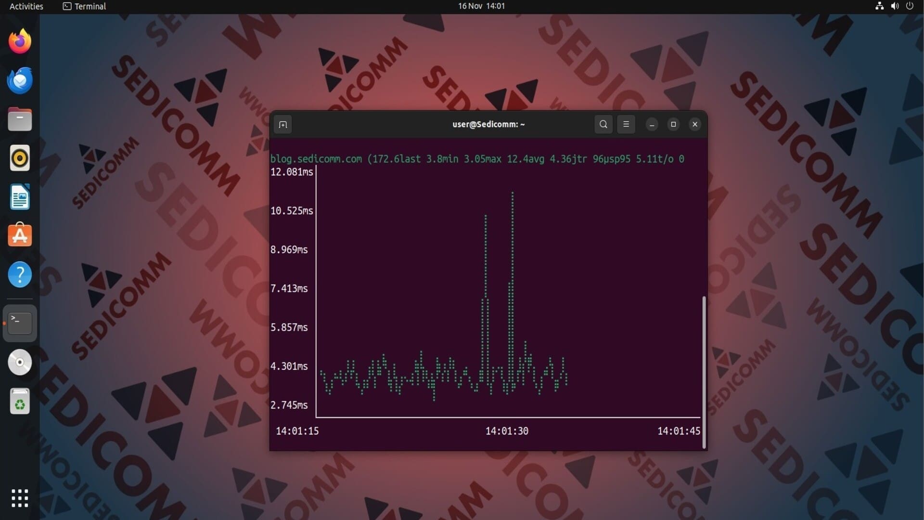Image resolution: width=924 pixels, height=520 pixels.
Task: Open the disc drive icon in dock
Action: click(20, 362)
